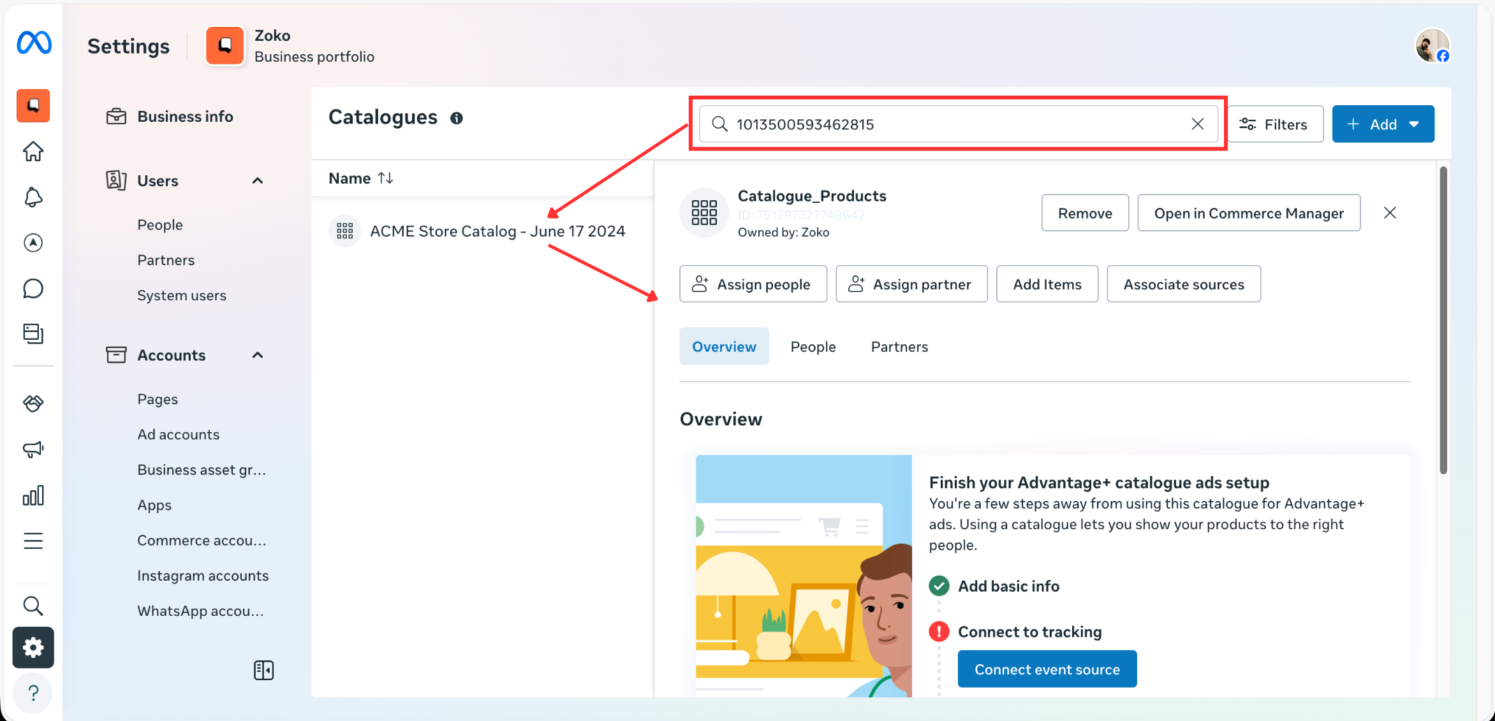Open notifications bell icon
The width and height of the screenshot is (1495, 721).
pyautogui.click(x=33, y=197)
